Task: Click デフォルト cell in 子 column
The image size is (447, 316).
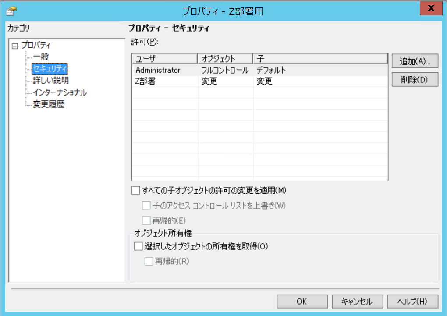Action: click(271, 70)
